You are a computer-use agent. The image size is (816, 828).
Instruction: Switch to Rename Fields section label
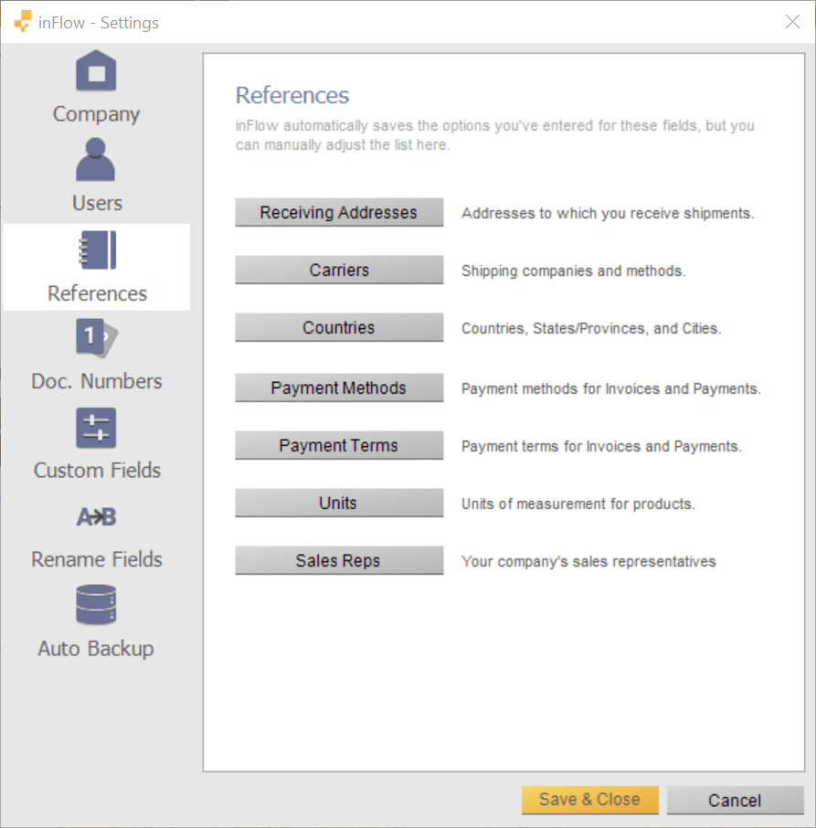tap(97, 559)
